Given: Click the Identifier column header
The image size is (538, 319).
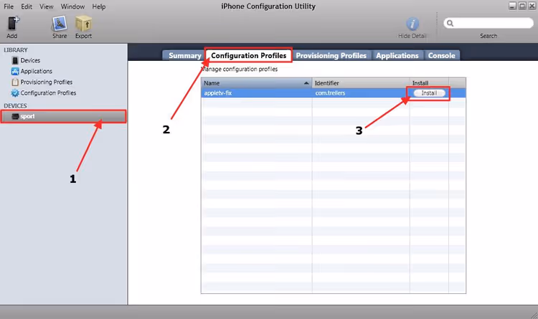Looking at the screenshot, I should coord(361,83).
